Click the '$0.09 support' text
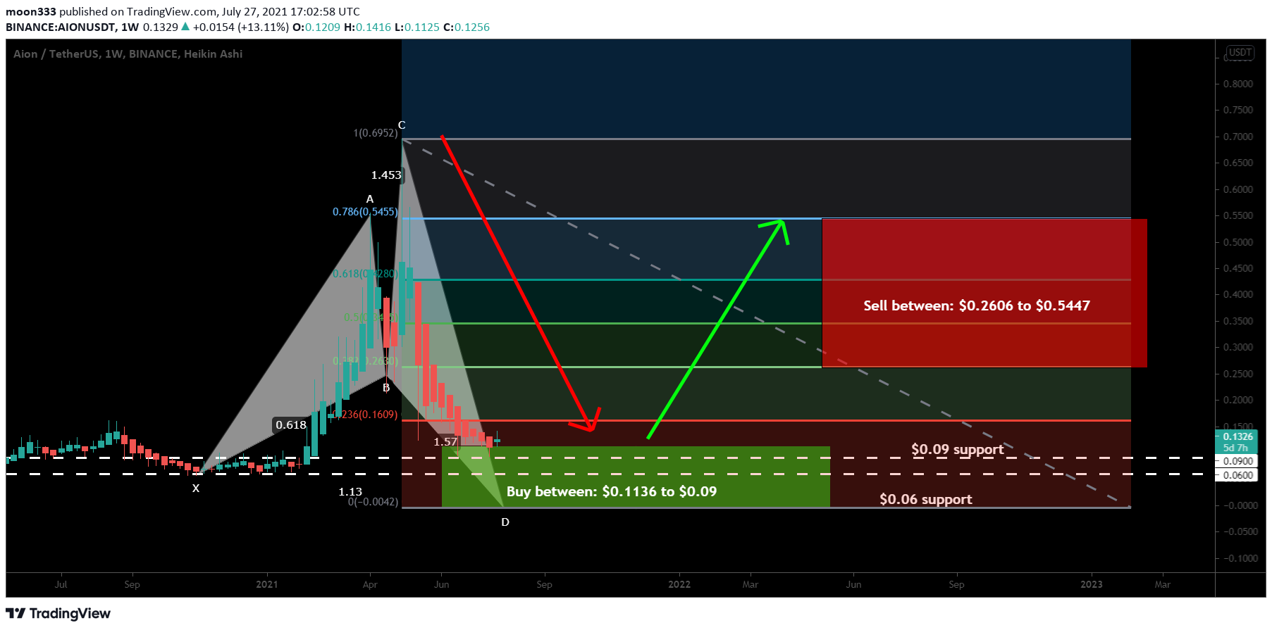This screenshot has width=1272, height=630. [957, 449]
